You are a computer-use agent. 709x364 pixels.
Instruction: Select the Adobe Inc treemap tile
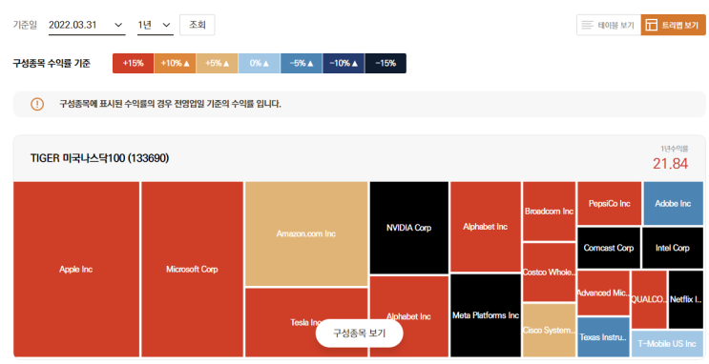point(674,204)
